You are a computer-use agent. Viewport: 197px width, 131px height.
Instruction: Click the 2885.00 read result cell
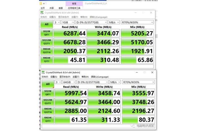(71, 110)
